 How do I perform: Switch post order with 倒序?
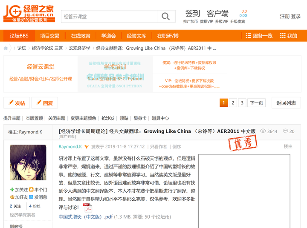pyautogui.click(x=177, y=147)
